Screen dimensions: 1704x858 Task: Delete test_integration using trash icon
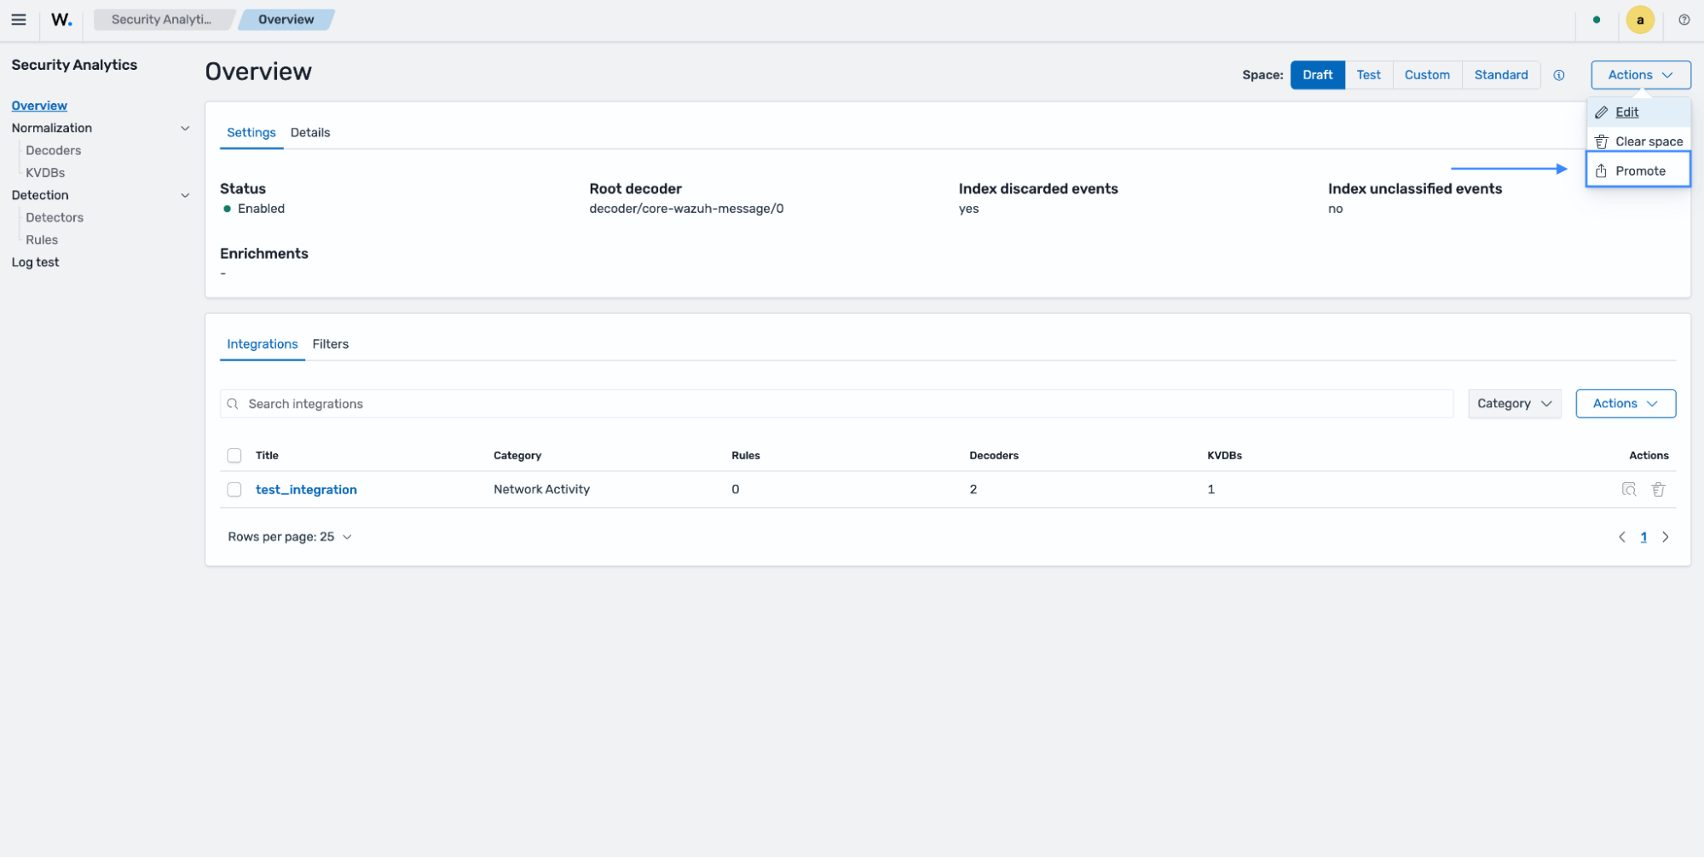click(1657, 489)
